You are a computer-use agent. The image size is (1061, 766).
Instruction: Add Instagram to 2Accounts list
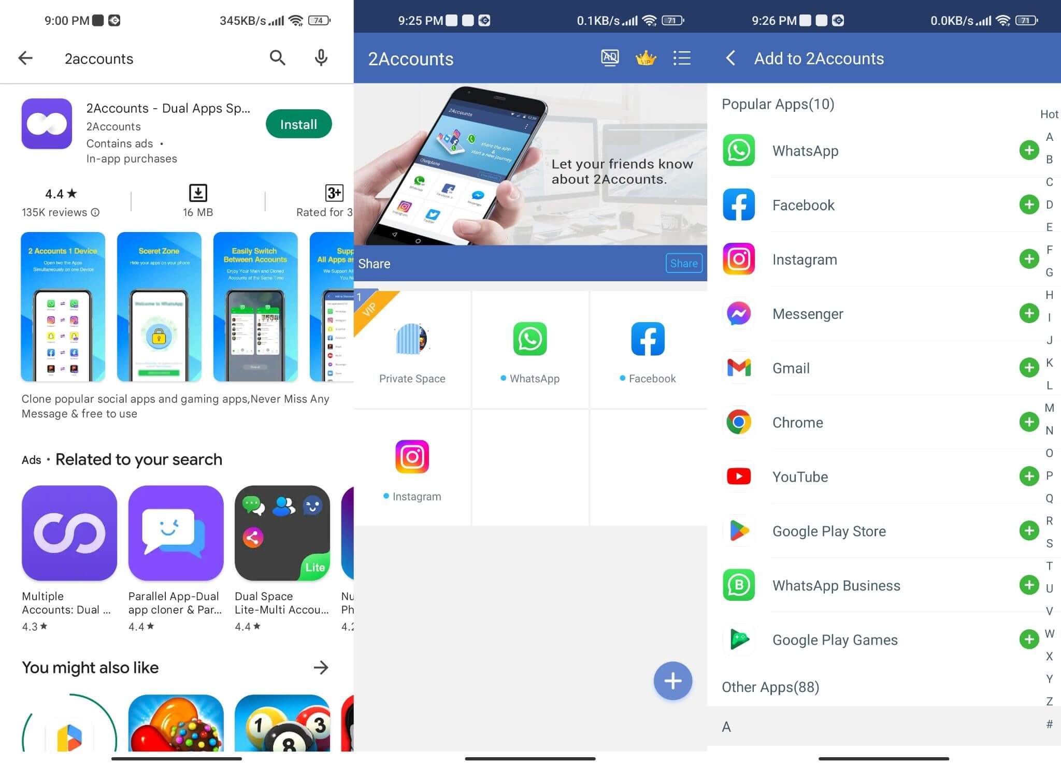coord(1028,258)
